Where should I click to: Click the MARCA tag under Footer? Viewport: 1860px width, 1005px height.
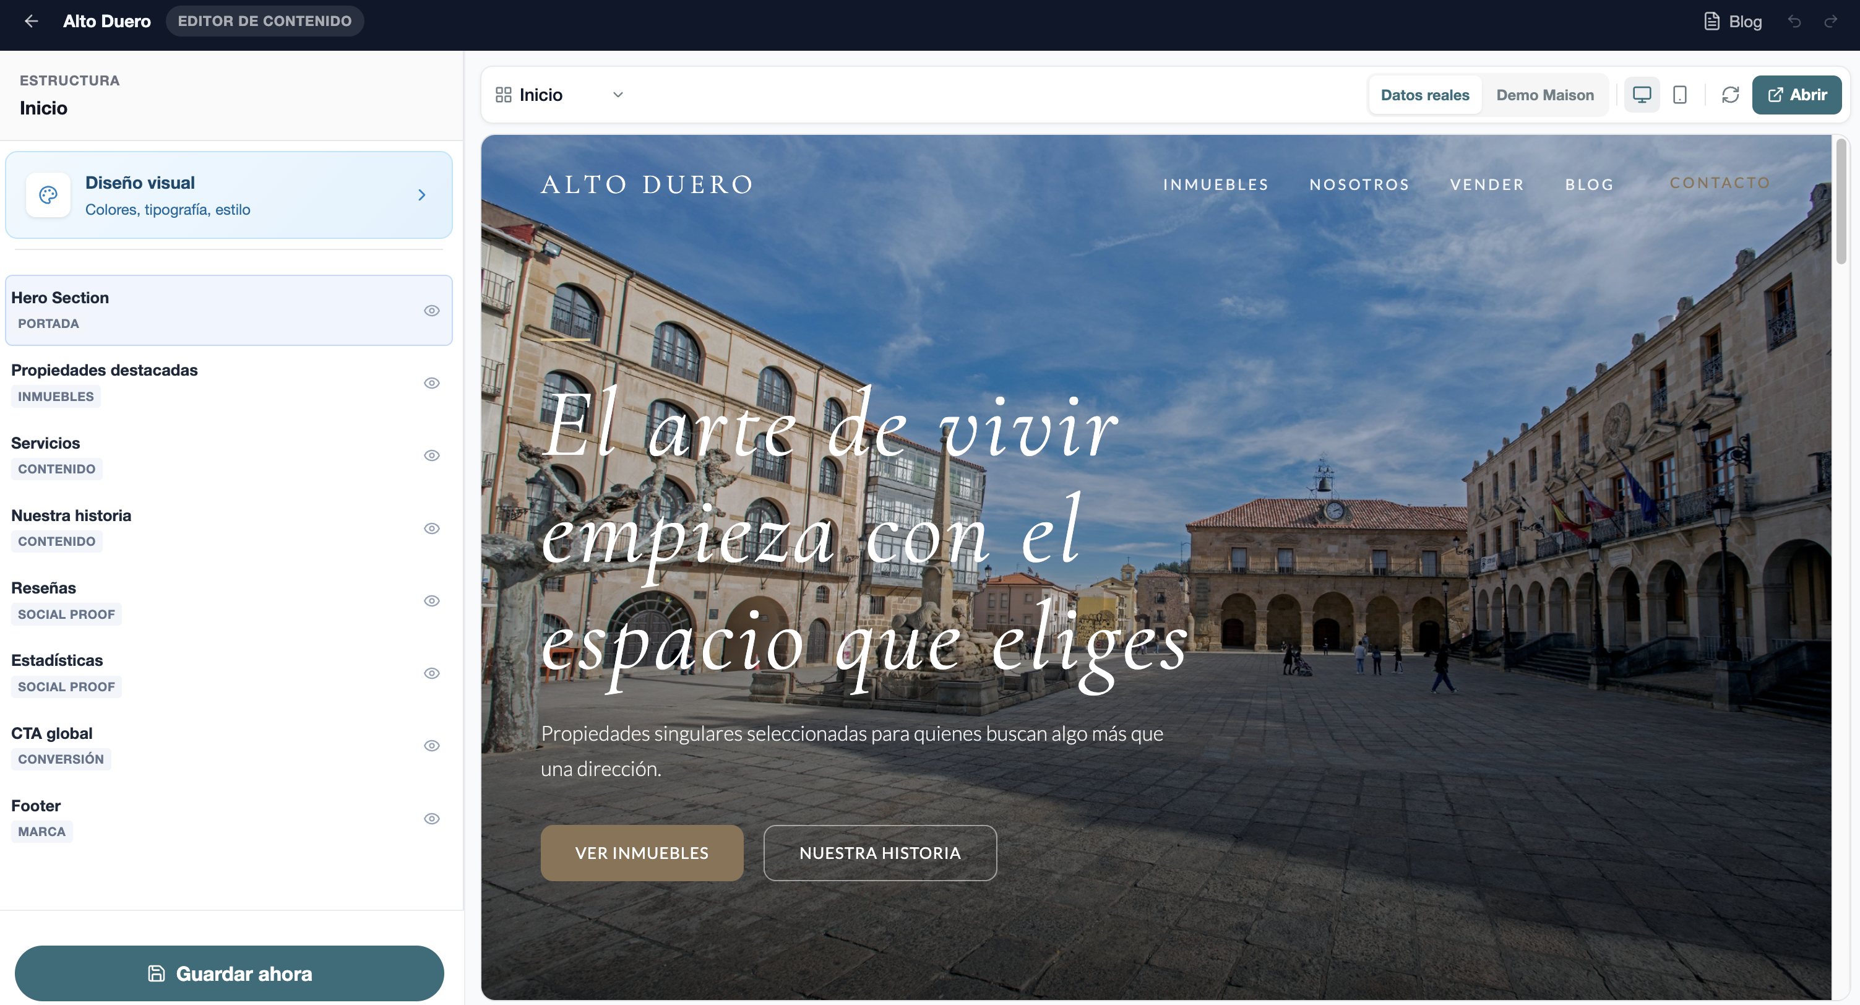tap(42, 832)
